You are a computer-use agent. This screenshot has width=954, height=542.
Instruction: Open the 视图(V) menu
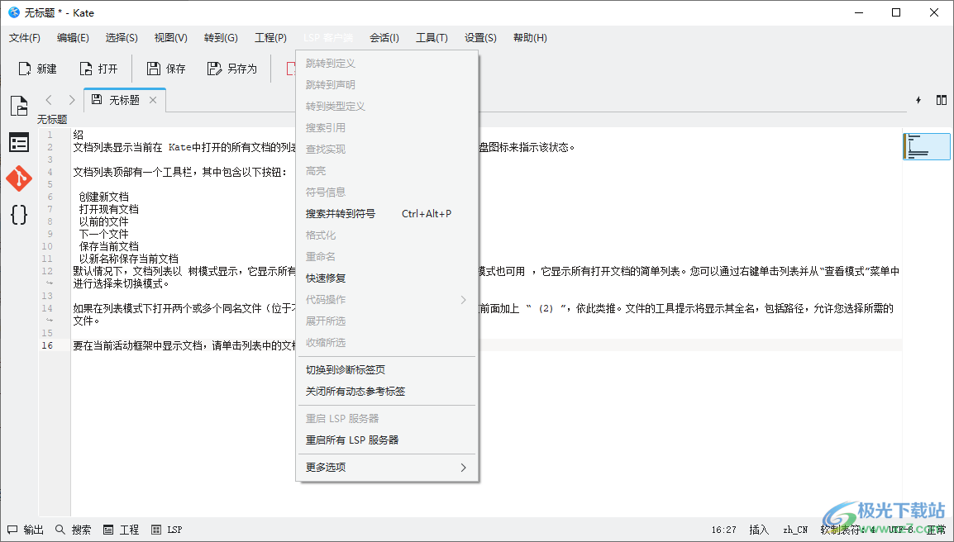coord(171,38)
